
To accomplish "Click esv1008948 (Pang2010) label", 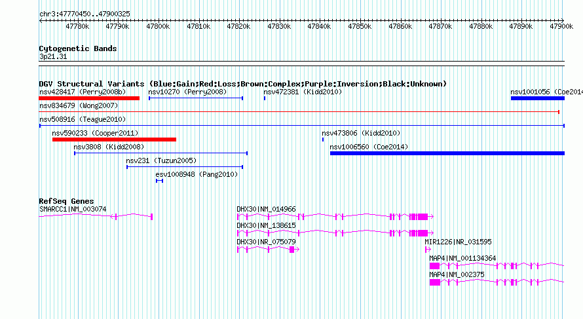I will 197,174.
